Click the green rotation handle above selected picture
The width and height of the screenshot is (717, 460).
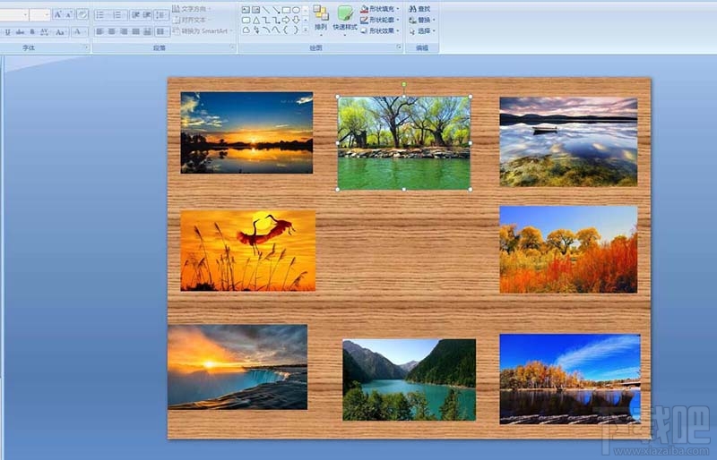404,85
